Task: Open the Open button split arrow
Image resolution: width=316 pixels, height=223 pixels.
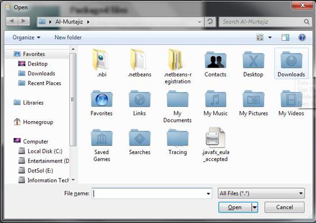Action: click(x=255, y=207)
